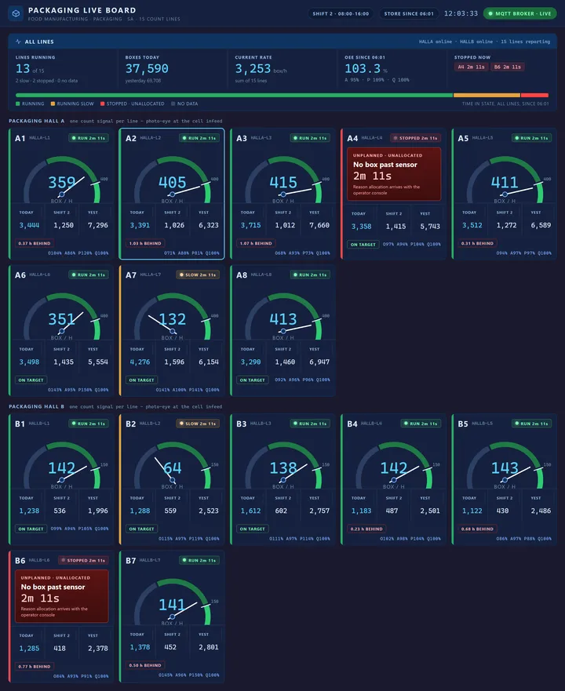Click the A7 gauge reading 132
The image size is (565, 691).
pyautogui.click(x=173, y=319)
